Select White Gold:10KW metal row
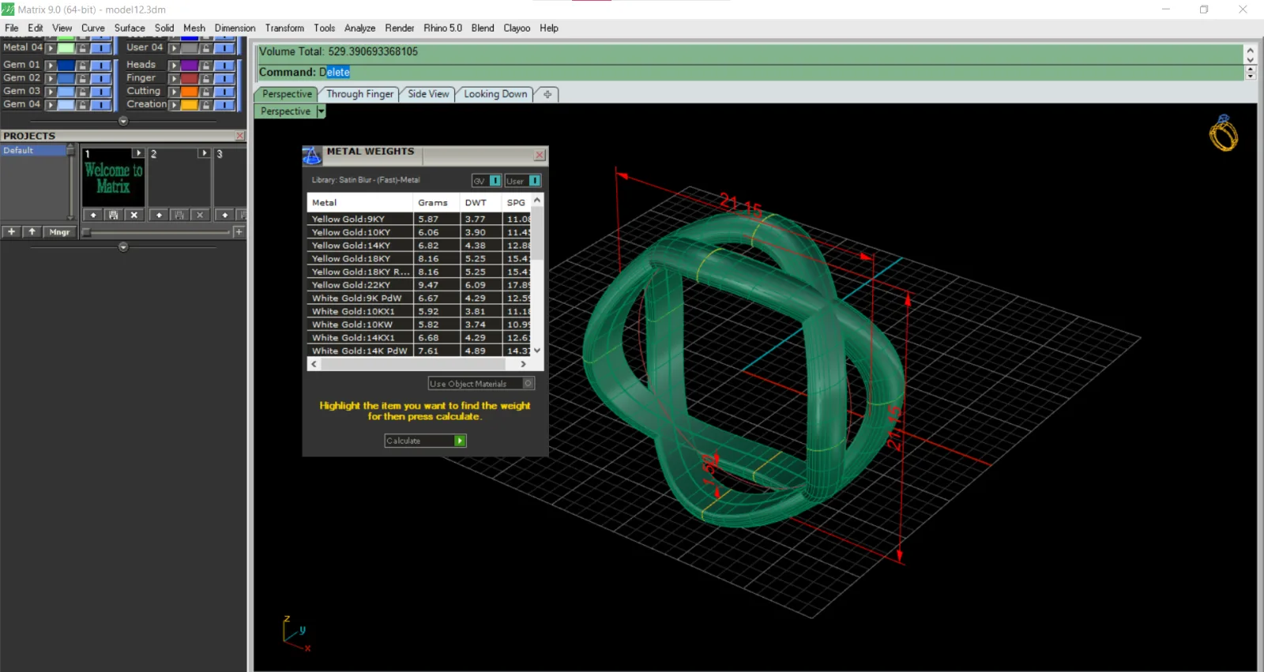Screen dimensions: 1264x672 419,324
